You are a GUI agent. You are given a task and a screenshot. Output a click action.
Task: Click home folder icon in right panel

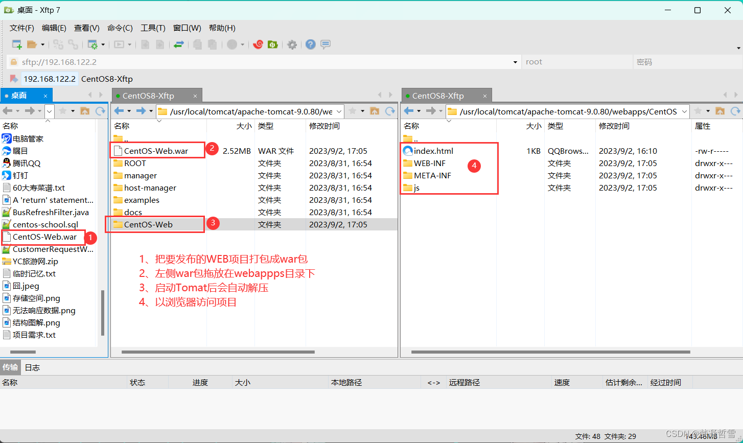click(720, 111)
